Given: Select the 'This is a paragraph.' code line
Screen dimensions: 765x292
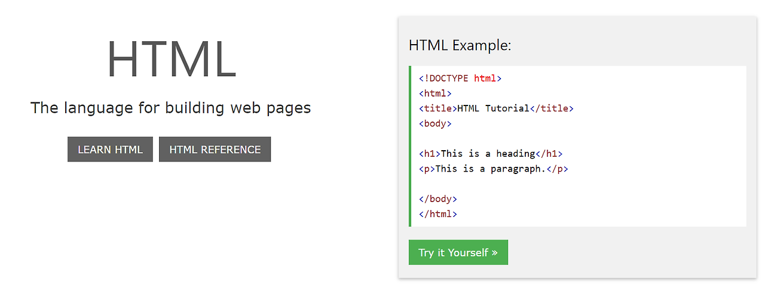Looking at the screenshot, I should click(x=493, y=169).
